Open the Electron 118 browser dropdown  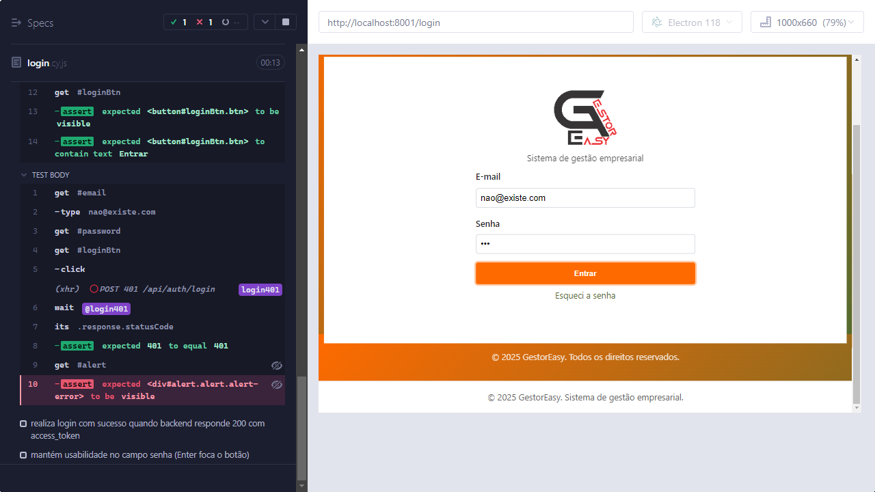(692, 23)
